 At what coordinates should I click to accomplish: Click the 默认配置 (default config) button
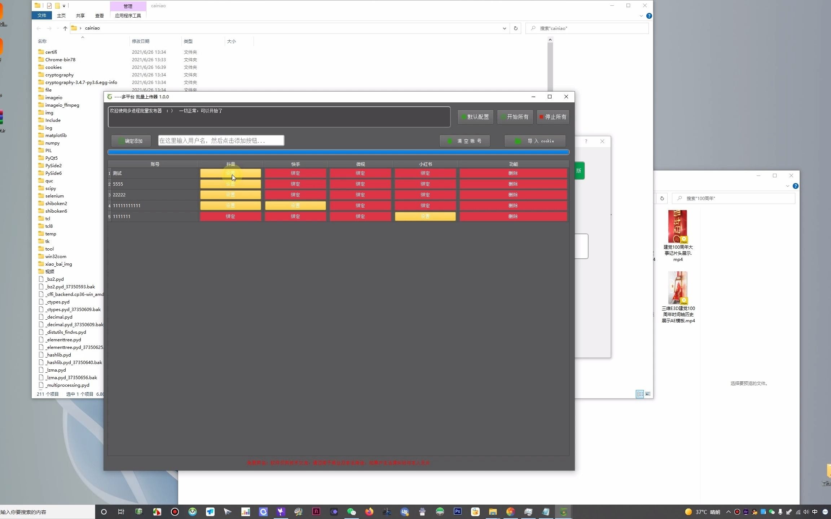476,117
